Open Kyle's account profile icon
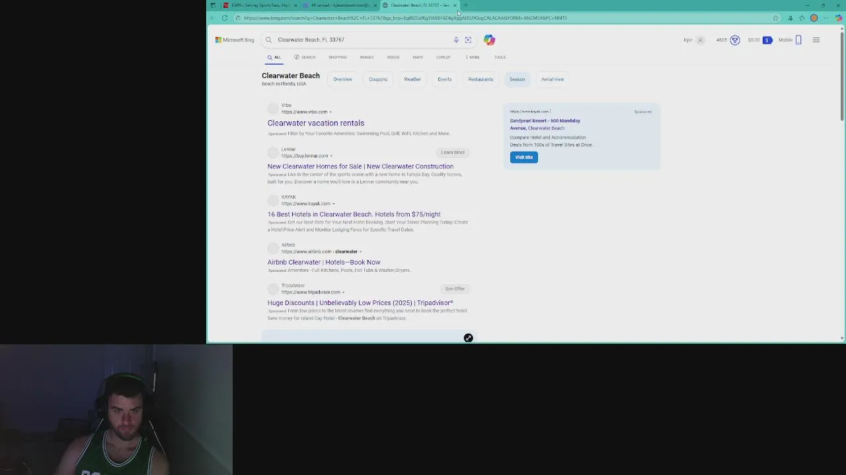The image size is (846, 475). 701,40
